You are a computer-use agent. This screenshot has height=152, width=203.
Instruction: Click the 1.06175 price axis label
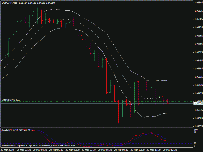[198, 93]
